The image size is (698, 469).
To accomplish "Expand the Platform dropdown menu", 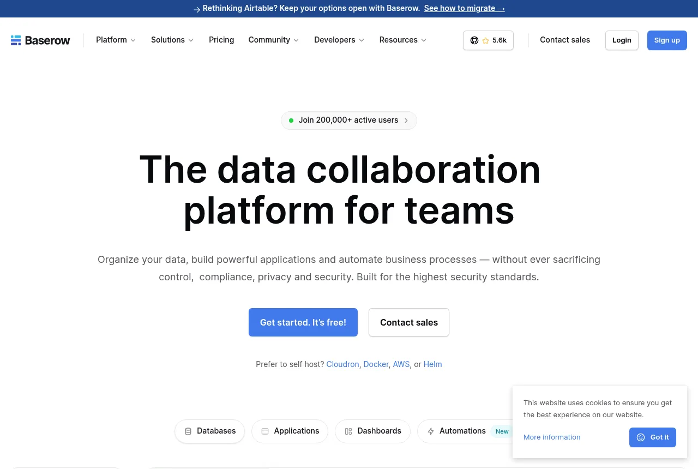I will pos(116,40).
